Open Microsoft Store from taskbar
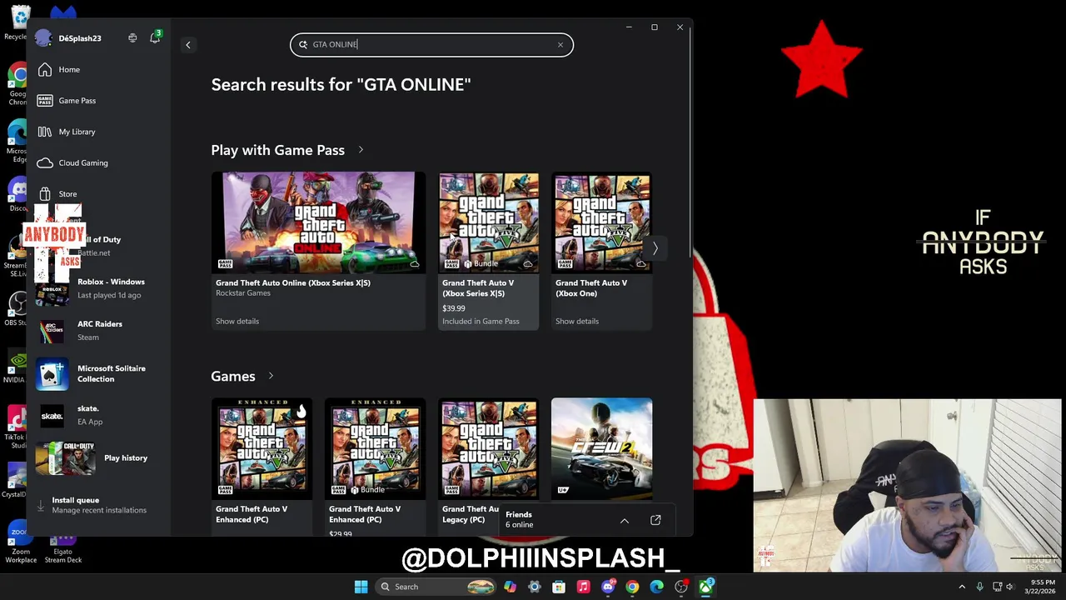1066x600 pixels. 559,587
